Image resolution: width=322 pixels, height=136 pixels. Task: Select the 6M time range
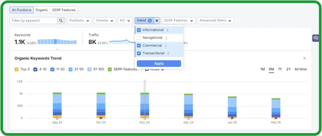click(x=271, y=69)
